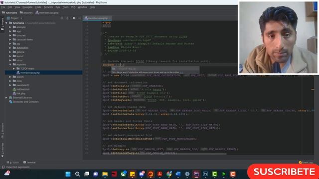The width and height of the screenshot is (319, 179).
Task: Close the membretado.php editor tab
Action: 110,18
